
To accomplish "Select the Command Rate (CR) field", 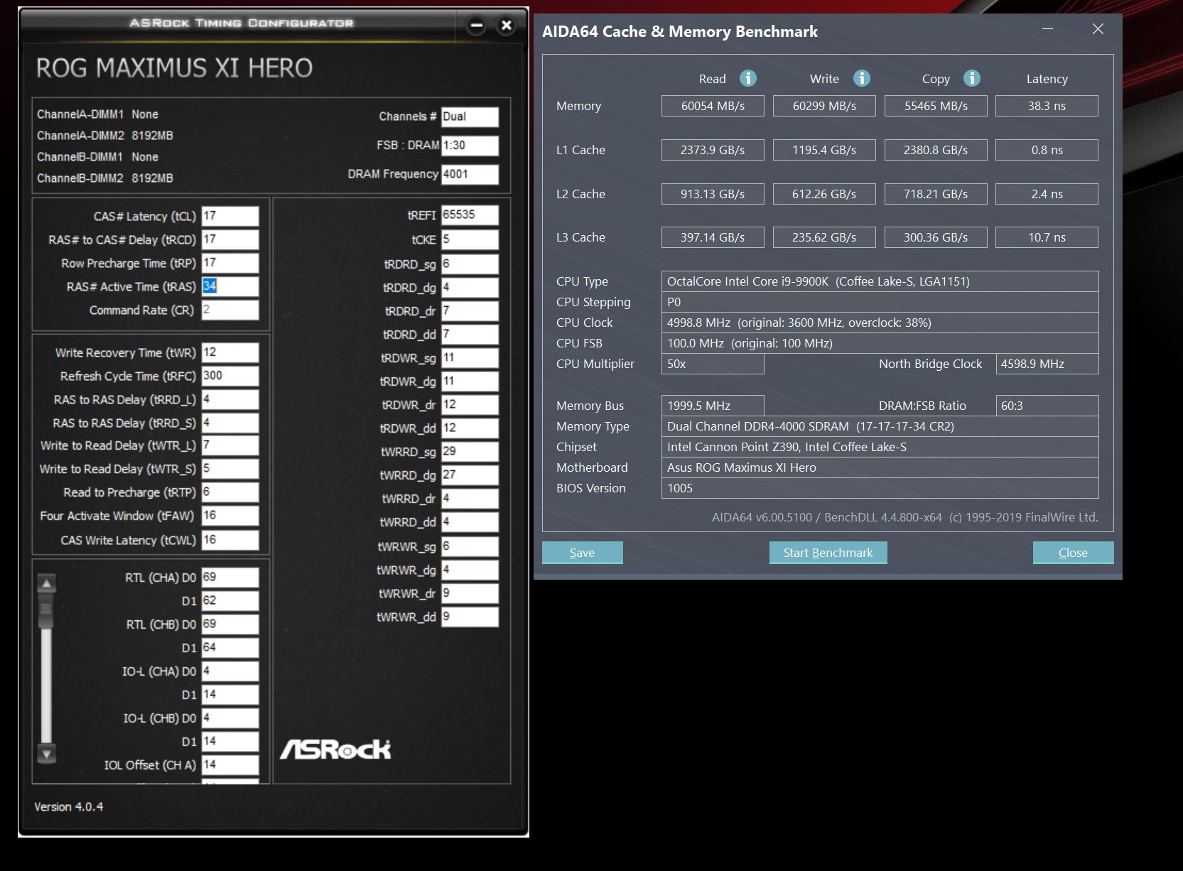I will [x=230, y=310].
